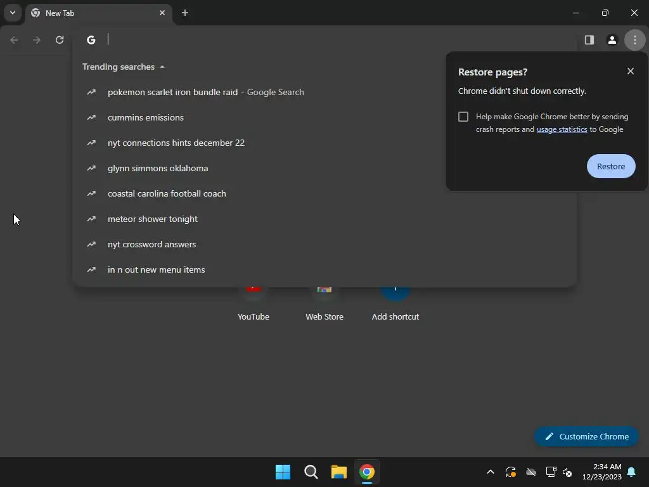Click the Restore button
The height and width of the screenshot is (487, 649).
[x=611, y=166]
